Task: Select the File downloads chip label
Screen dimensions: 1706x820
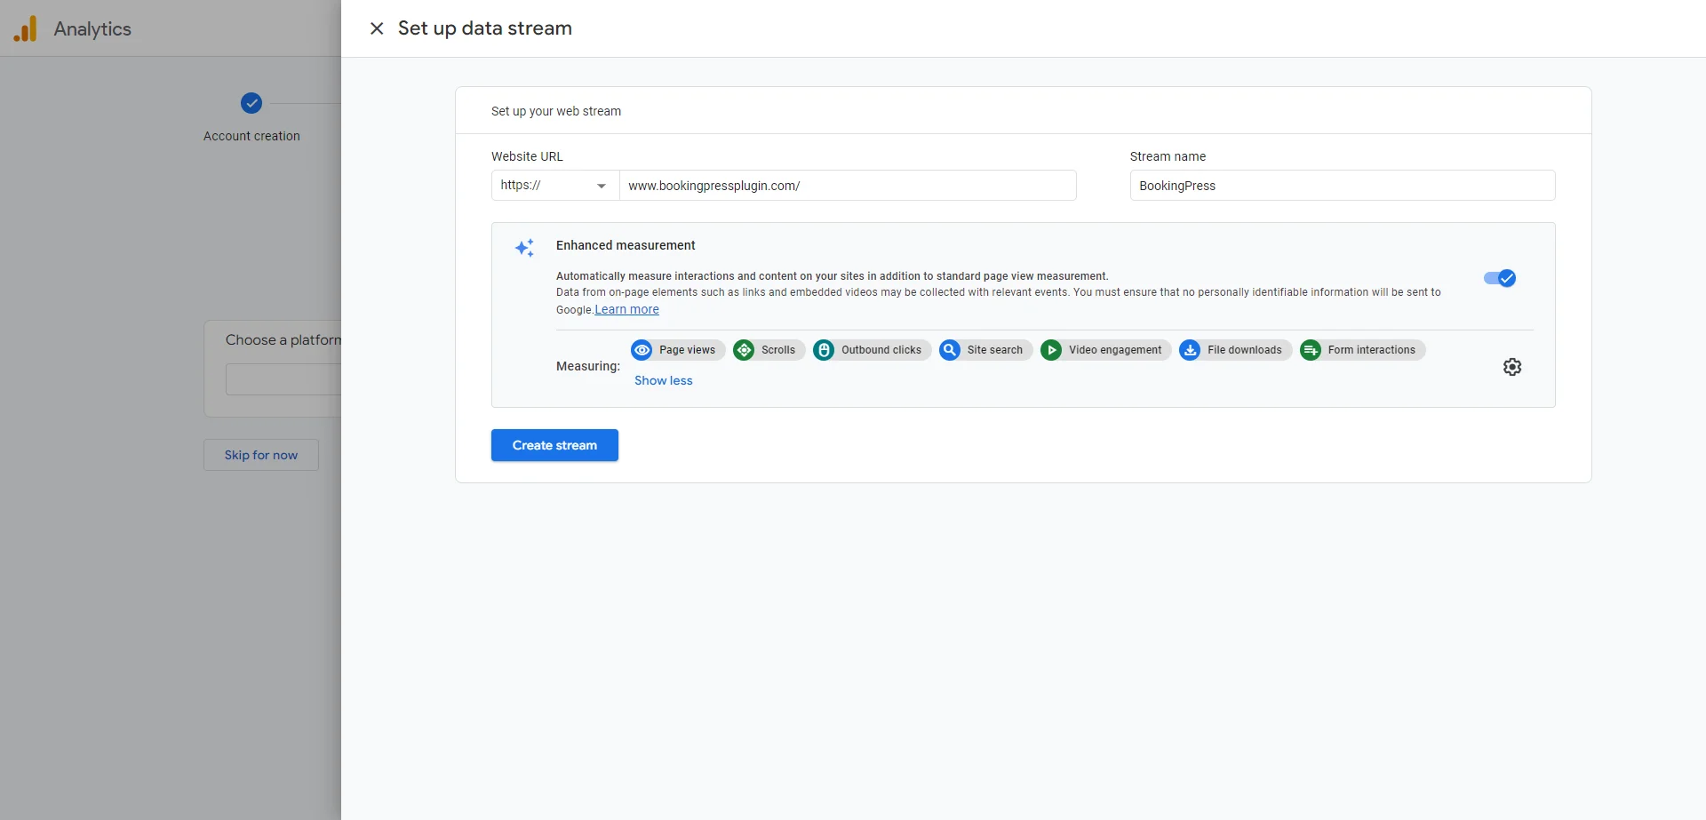Action: coord(1245,350)
